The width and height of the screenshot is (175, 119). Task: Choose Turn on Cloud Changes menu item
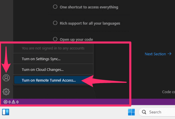coord(42,69)
